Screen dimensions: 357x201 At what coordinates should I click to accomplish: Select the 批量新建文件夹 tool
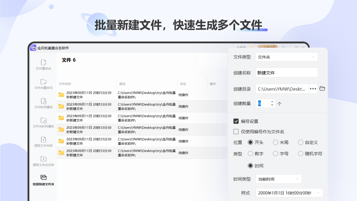pos(43,180)
